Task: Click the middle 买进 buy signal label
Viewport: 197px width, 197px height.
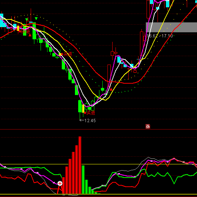Action: (x=68, y=54)
